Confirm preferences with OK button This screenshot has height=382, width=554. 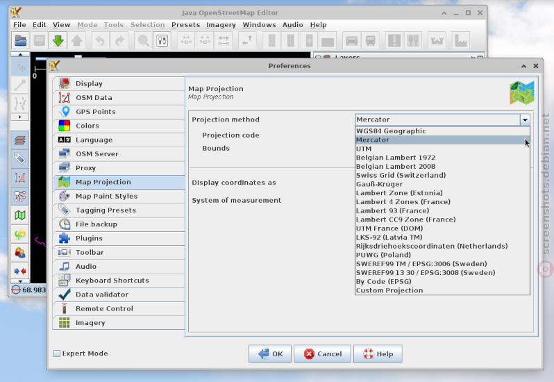[x=270, y=354]
